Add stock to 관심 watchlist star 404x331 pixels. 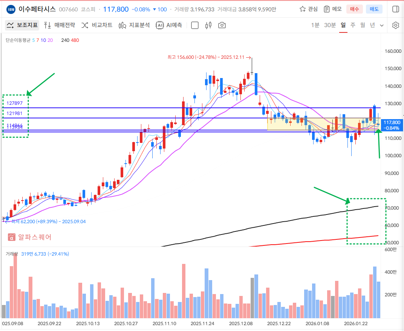pos(308,9)
